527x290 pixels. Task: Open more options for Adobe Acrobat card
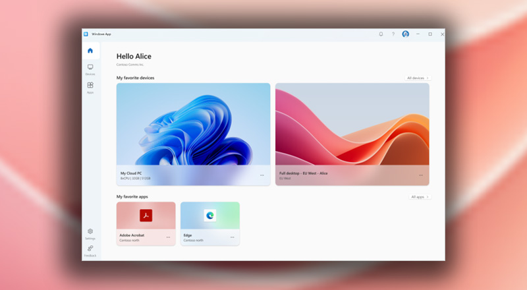(x=168, y=237)
